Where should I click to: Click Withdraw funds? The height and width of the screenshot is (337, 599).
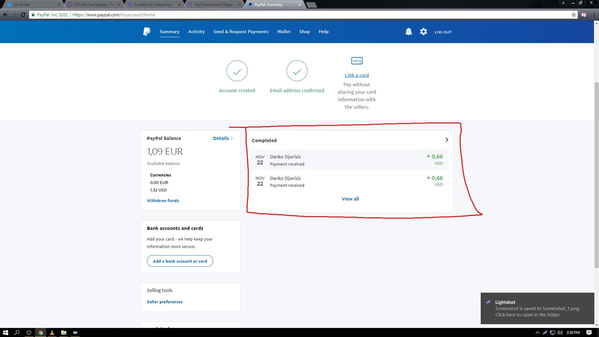(x=163, y=201)
